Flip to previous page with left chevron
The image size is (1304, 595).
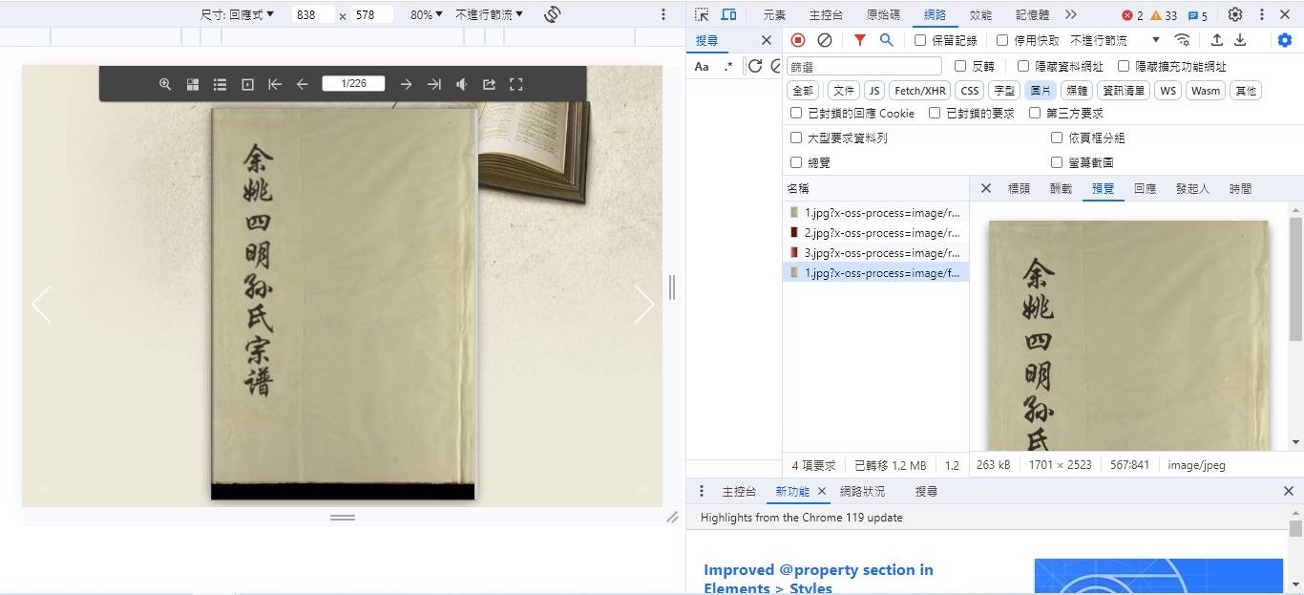pyautogui.click(x=41, y=304)
